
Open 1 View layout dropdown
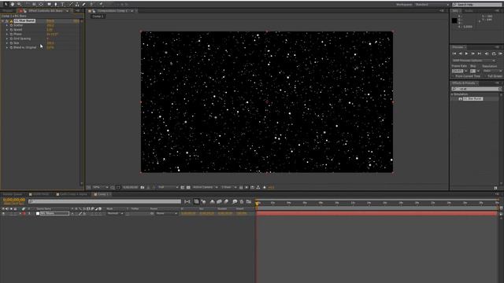click(228, 187)
